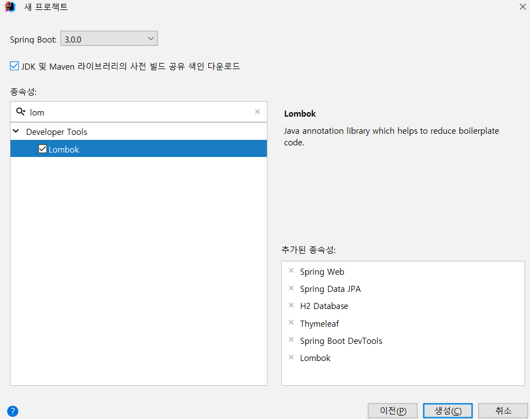530x419 pixels.
Task: Click the bold Lombok description heading
Action: [300, 114]
